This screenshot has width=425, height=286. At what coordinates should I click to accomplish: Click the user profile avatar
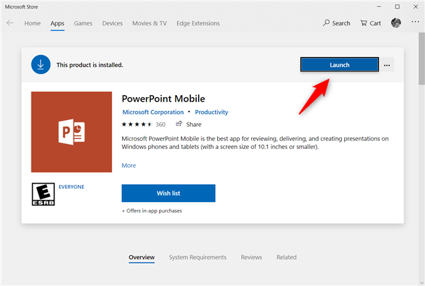(395, 23)
